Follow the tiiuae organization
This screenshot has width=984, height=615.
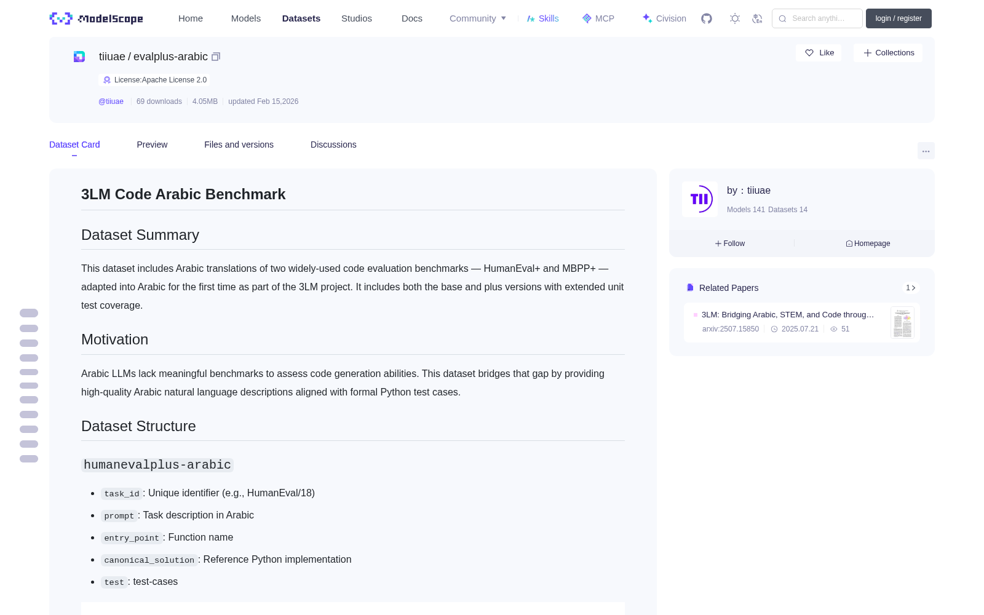coord(730,244)
